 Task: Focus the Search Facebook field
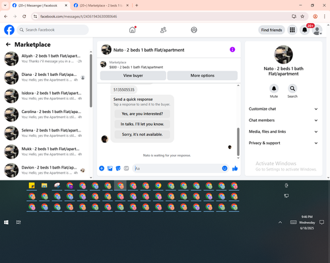tap(53, 30)
